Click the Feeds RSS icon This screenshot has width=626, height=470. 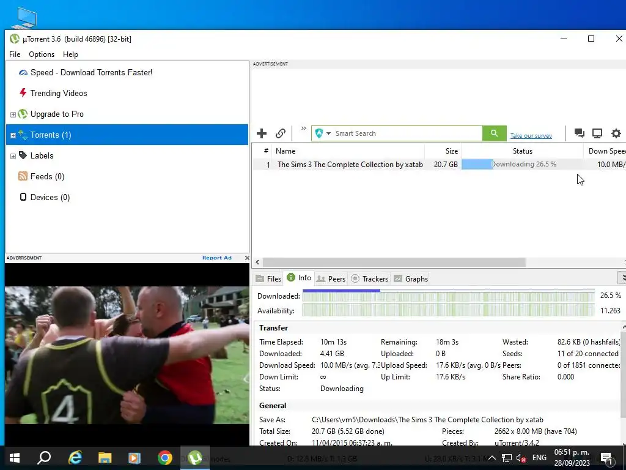(x=23, y=176)
